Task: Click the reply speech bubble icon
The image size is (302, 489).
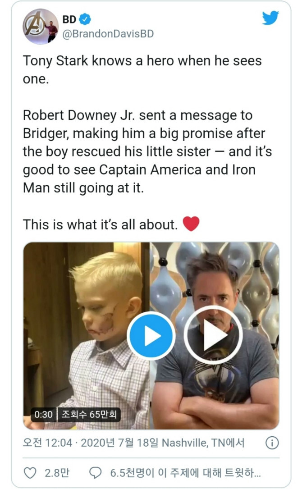Action: click(x=96, y=473)
